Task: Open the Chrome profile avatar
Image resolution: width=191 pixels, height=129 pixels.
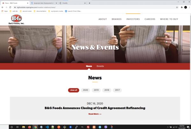Action: (186, 7)
